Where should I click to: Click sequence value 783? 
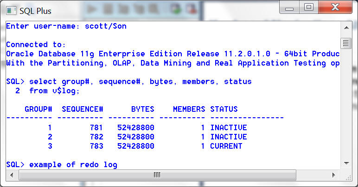pyautogui.click(x=96, y=146)
